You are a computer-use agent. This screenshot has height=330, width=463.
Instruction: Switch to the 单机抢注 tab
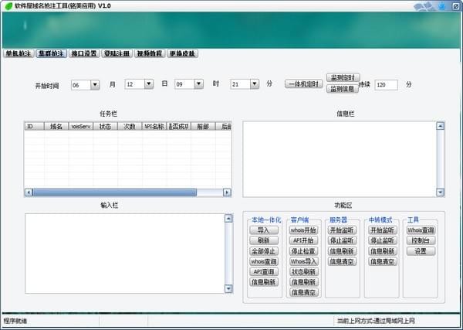click(x=18, y=54)
